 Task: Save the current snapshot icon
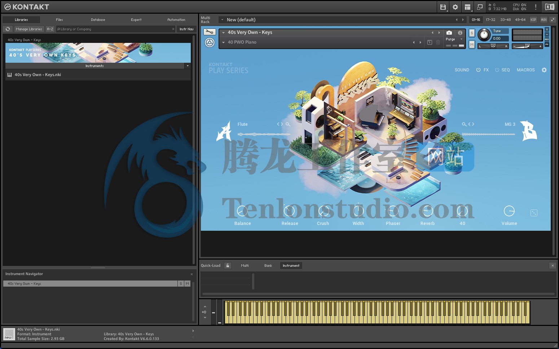430,42
